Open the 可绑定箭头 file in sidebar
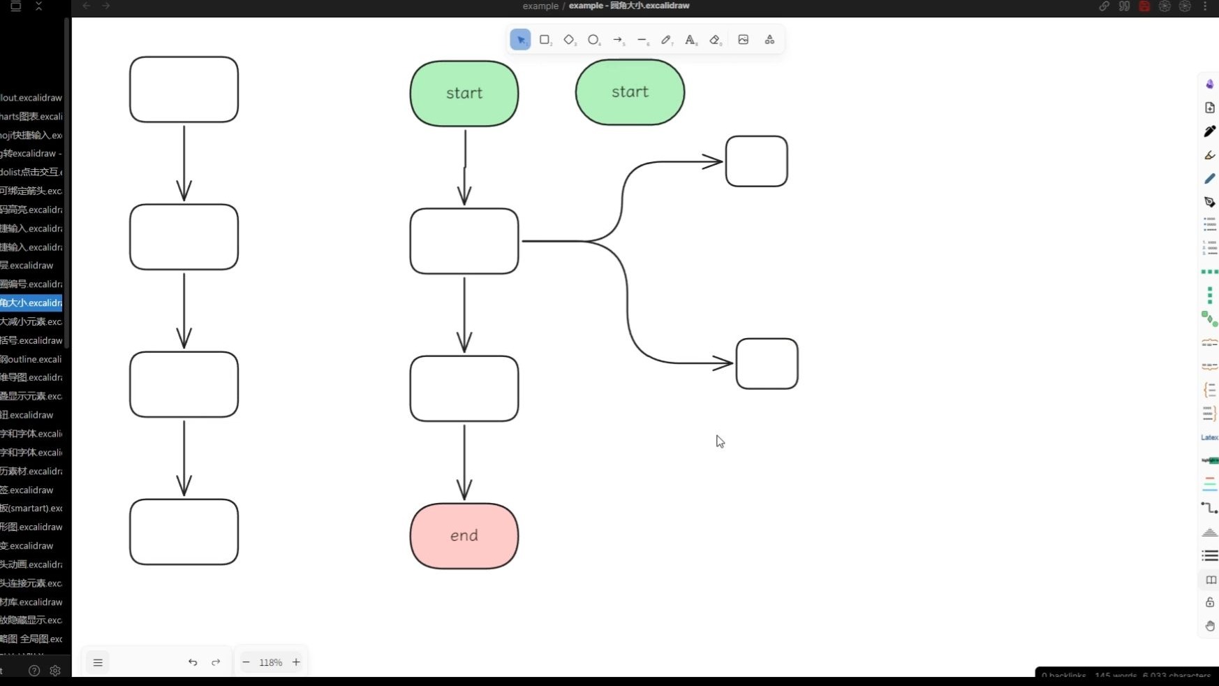 click(x=31, y=191)
